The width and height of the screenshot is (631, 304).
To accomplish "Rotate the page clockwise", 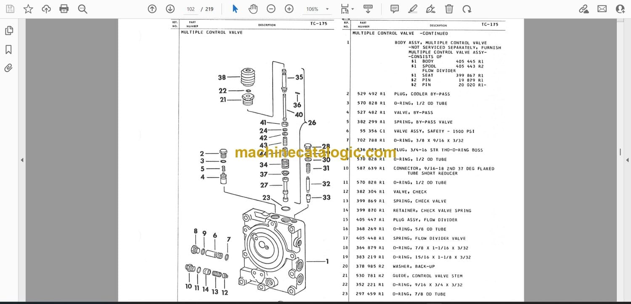I will pos(467,9).
